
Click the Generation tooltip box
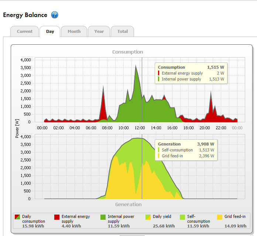tap(186, 150)
